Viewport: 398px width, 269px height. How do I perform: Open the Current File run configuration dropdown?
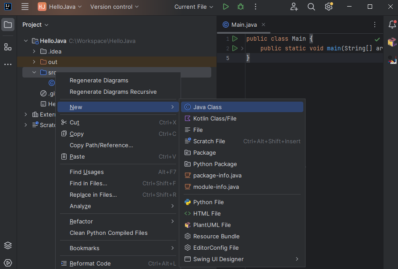[194, 7]
